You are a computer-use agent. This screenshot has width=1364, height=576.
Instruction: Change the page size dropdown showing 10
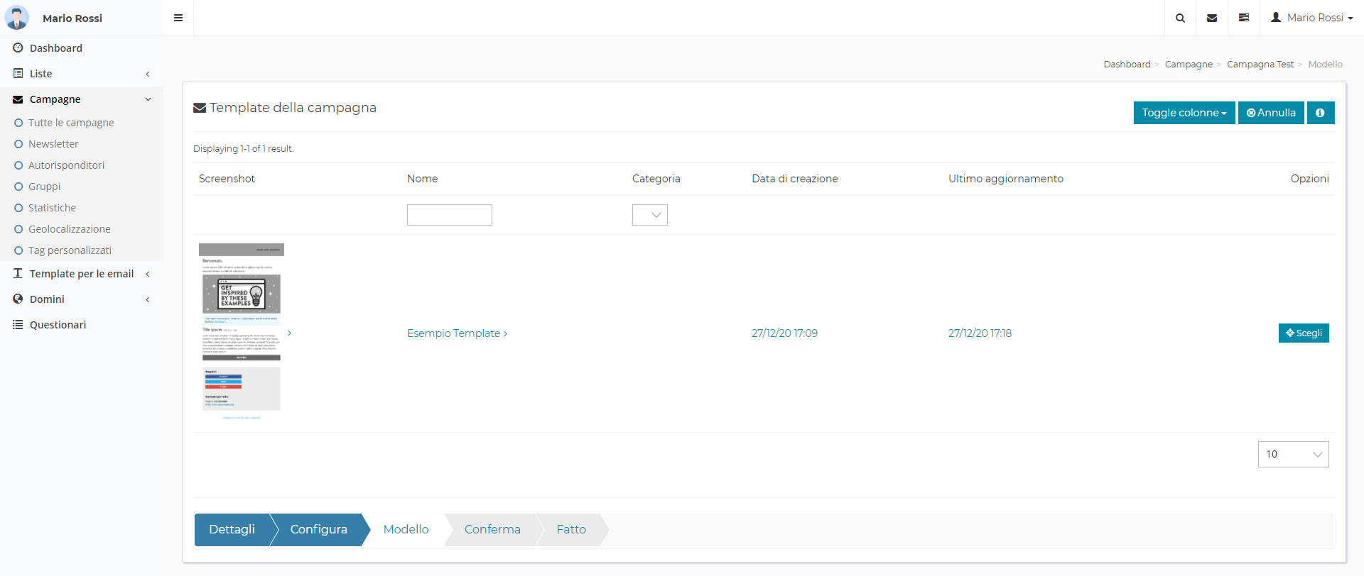click(1293, 454)
